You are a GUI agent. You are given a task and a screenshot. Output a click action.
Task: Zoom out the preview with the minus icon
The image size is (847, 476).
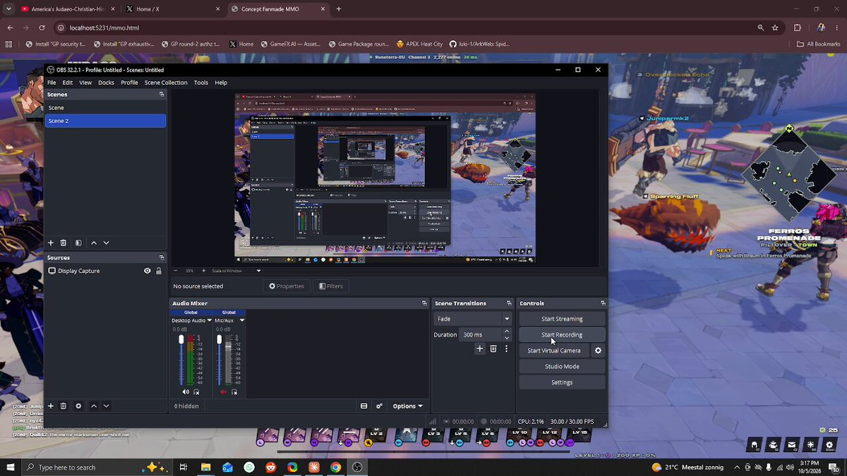click(175, 271)
